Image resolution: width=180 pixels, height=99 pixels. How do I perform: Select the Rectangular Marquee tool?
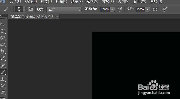click(x=3, y=31)
